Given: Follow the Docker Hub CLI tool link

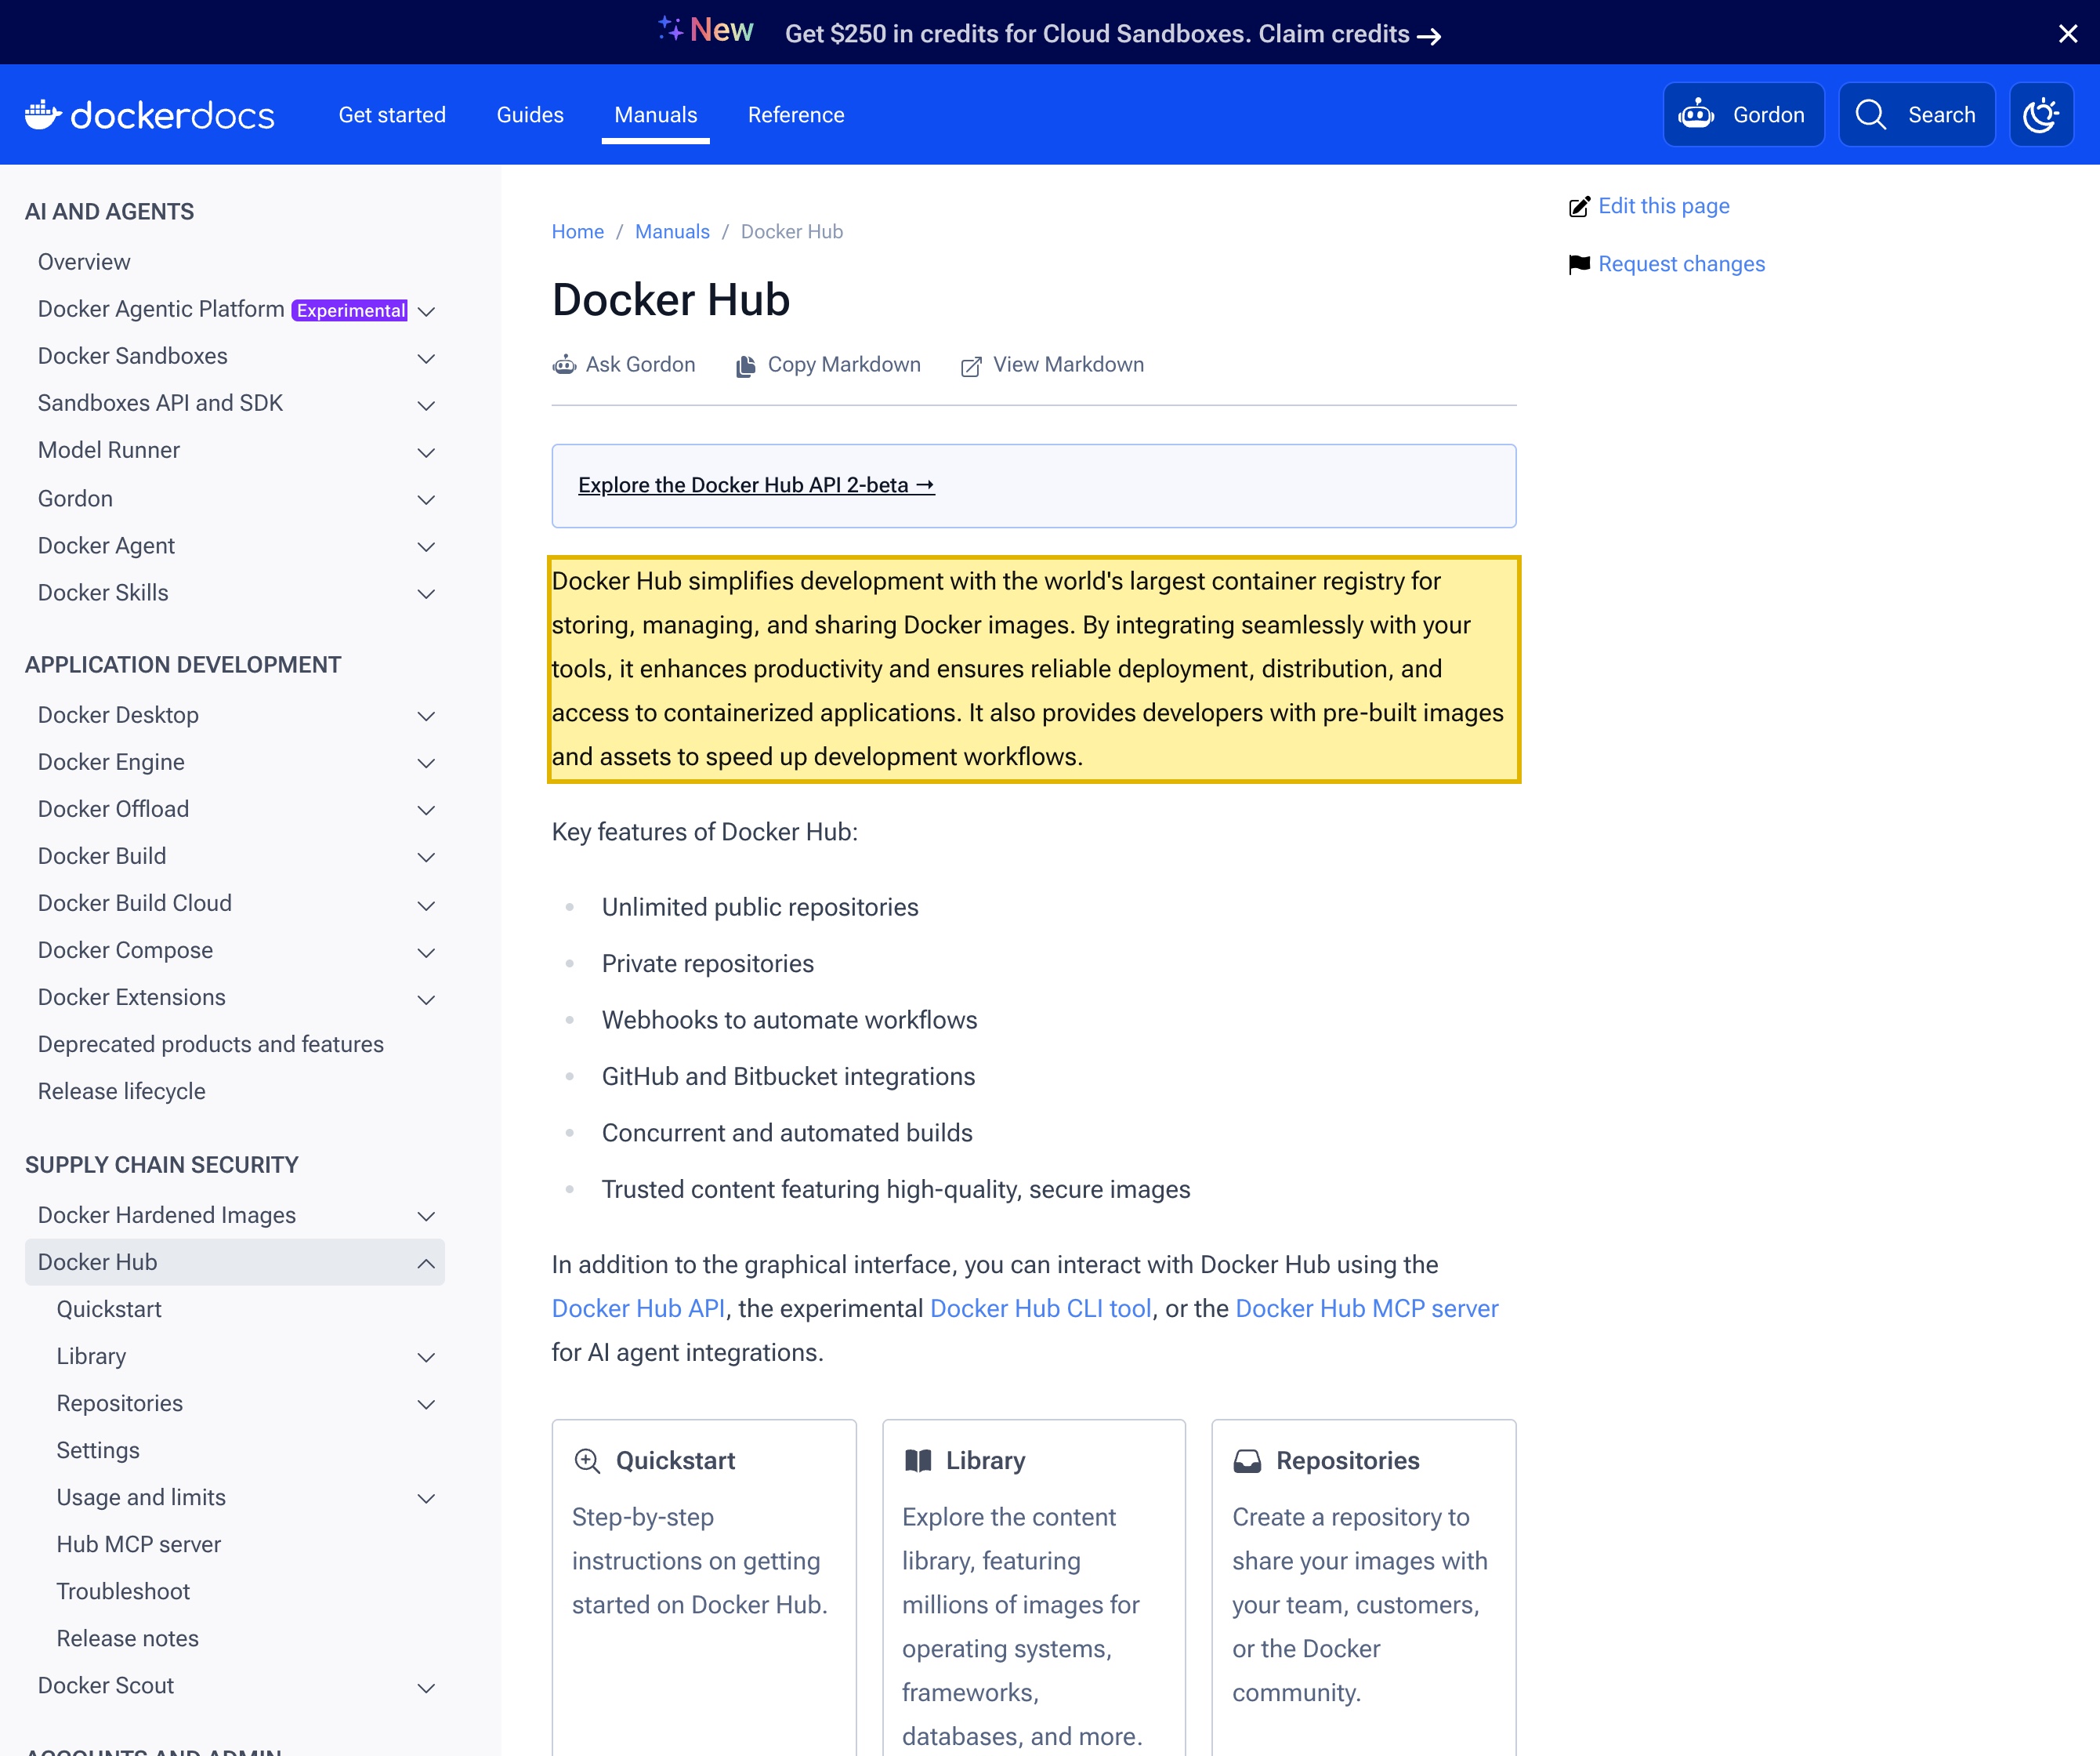Looking at the screenshot, I should 1041,1308.
